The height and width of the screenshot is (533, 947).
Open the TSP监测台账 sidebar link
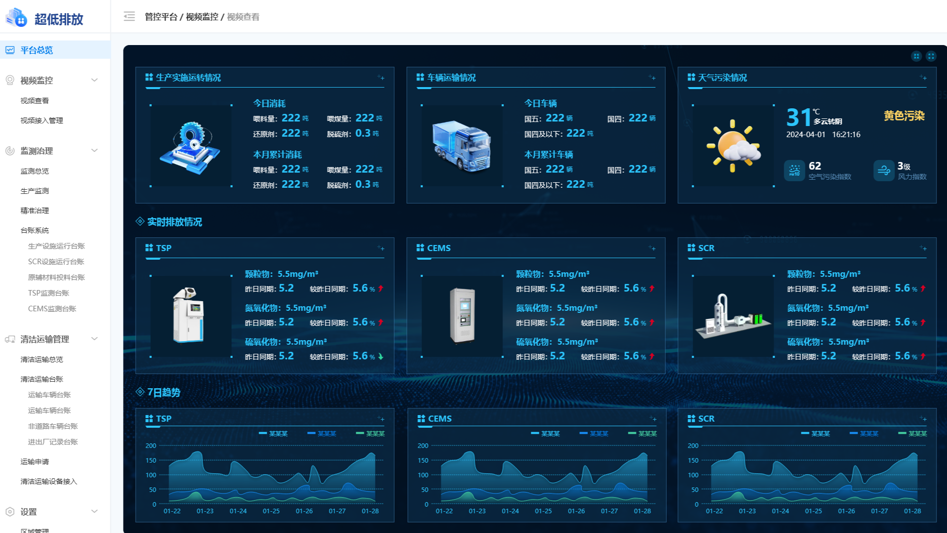coord(49,293)
